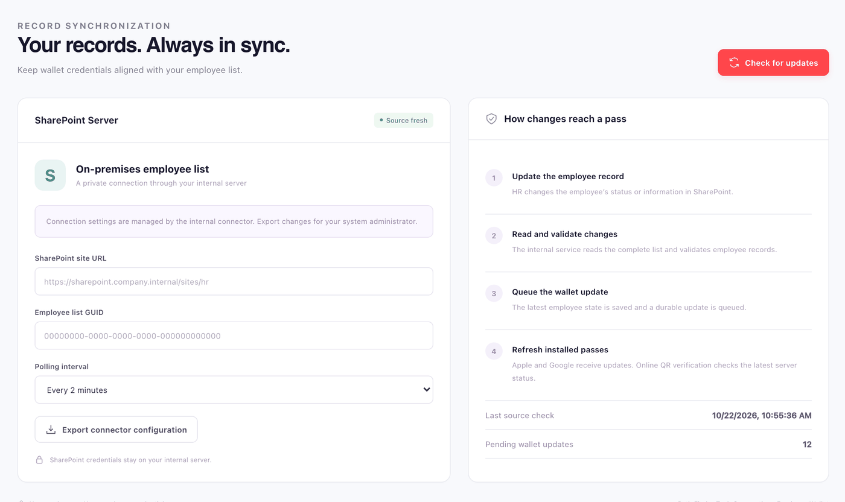This screenshot has height=502, width=845.
Task: Open the Polling interval dropdown
Action: tap(234, 390)
